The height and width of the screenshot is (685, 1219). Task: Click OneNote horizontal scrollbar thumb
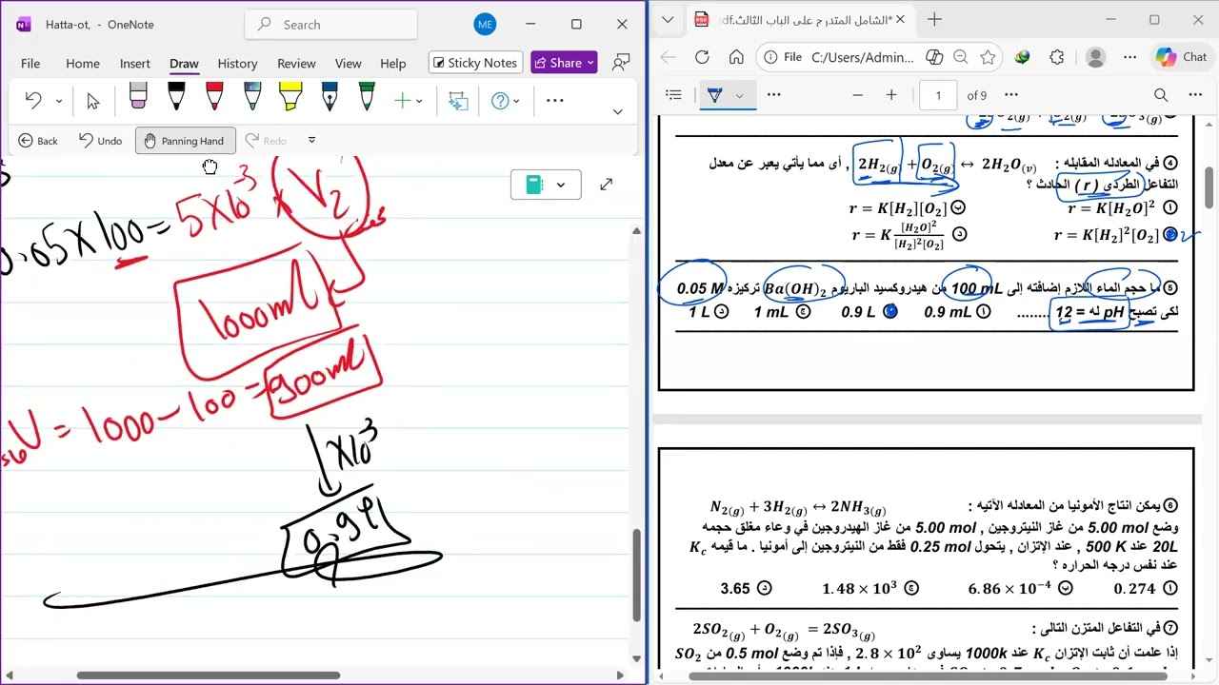pyautogui.click(x=208, y=675)
